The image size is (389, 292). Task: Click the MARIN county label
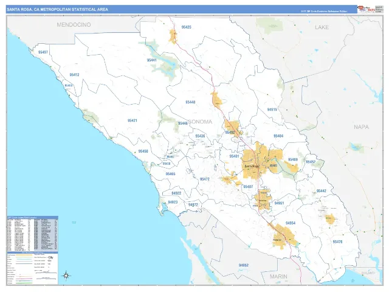tap(278, 276)
